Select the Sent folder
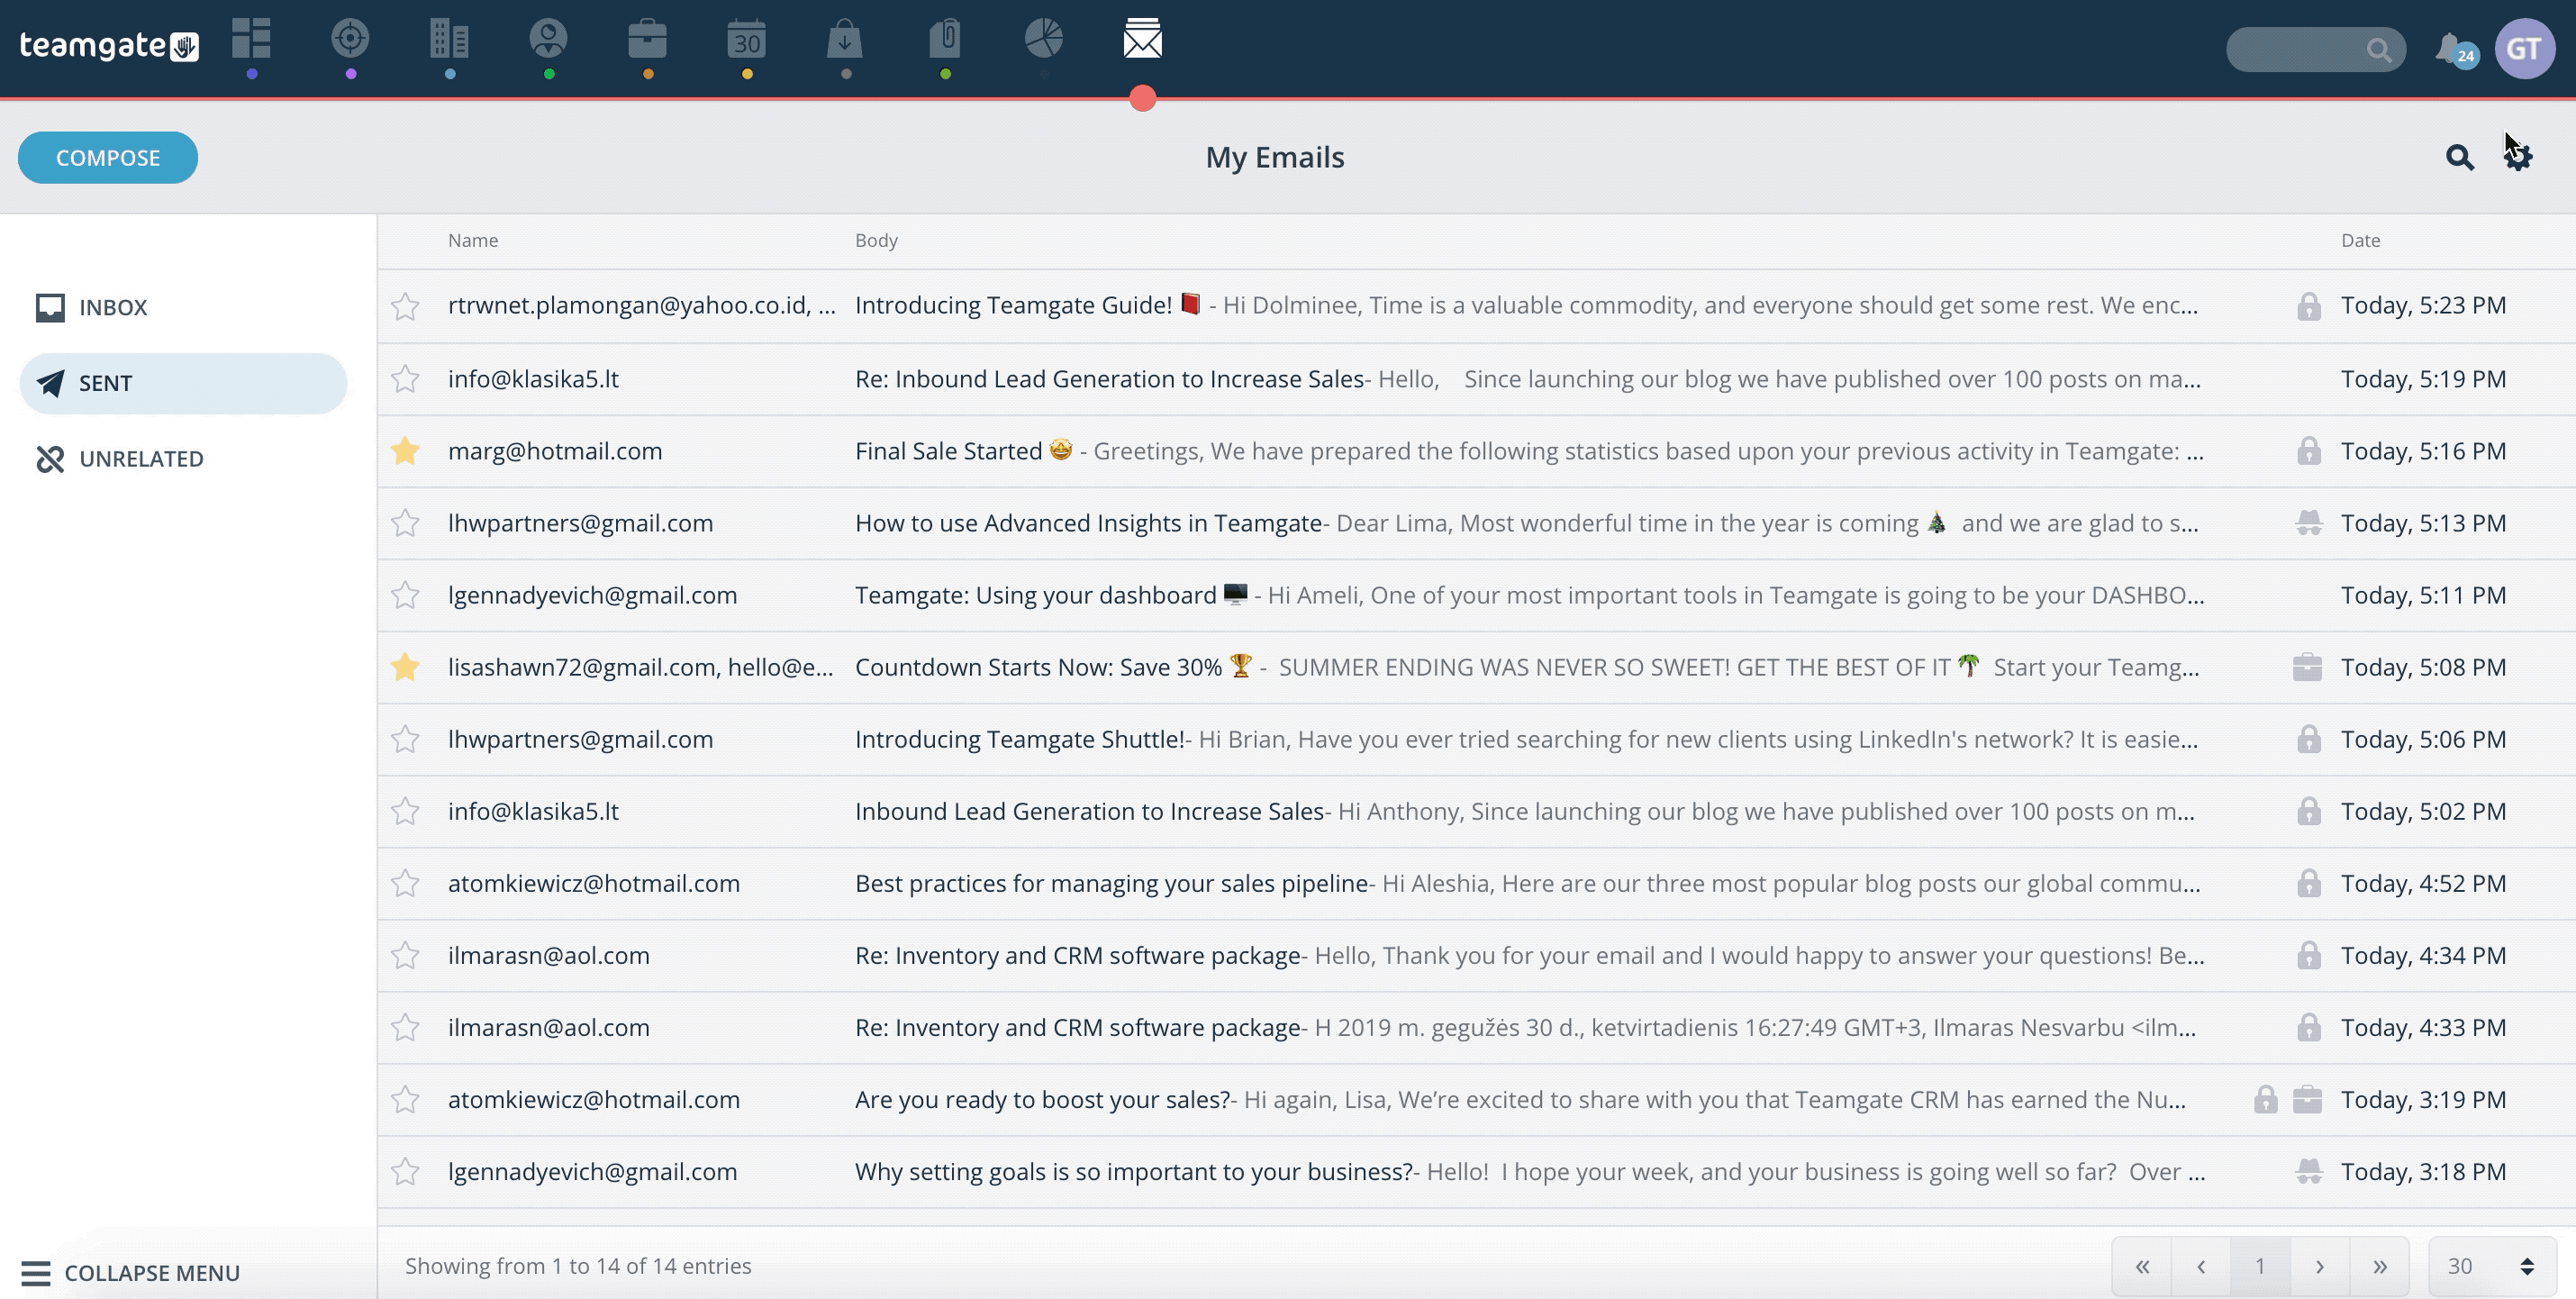This screenshot has height=1299, width=2576. 183,383
